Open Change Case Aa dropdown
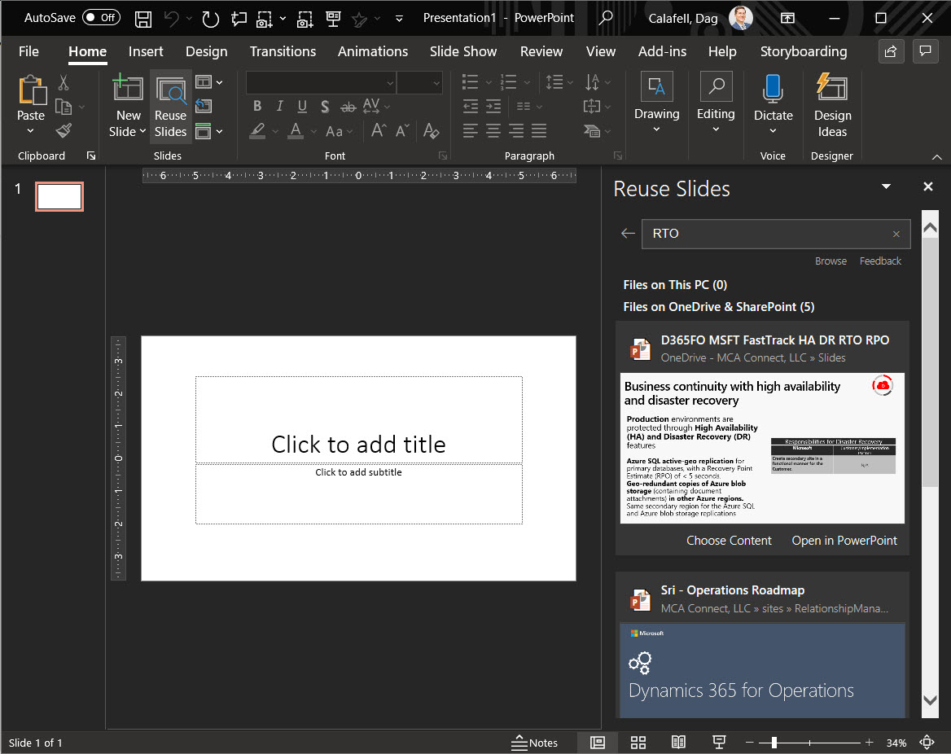The height and width of the screenshot is (754, 951). (x=339, y=131)
